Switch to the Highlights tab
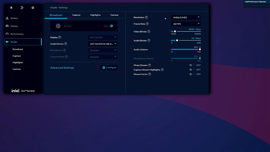270x152 pixels. (95, 15)
